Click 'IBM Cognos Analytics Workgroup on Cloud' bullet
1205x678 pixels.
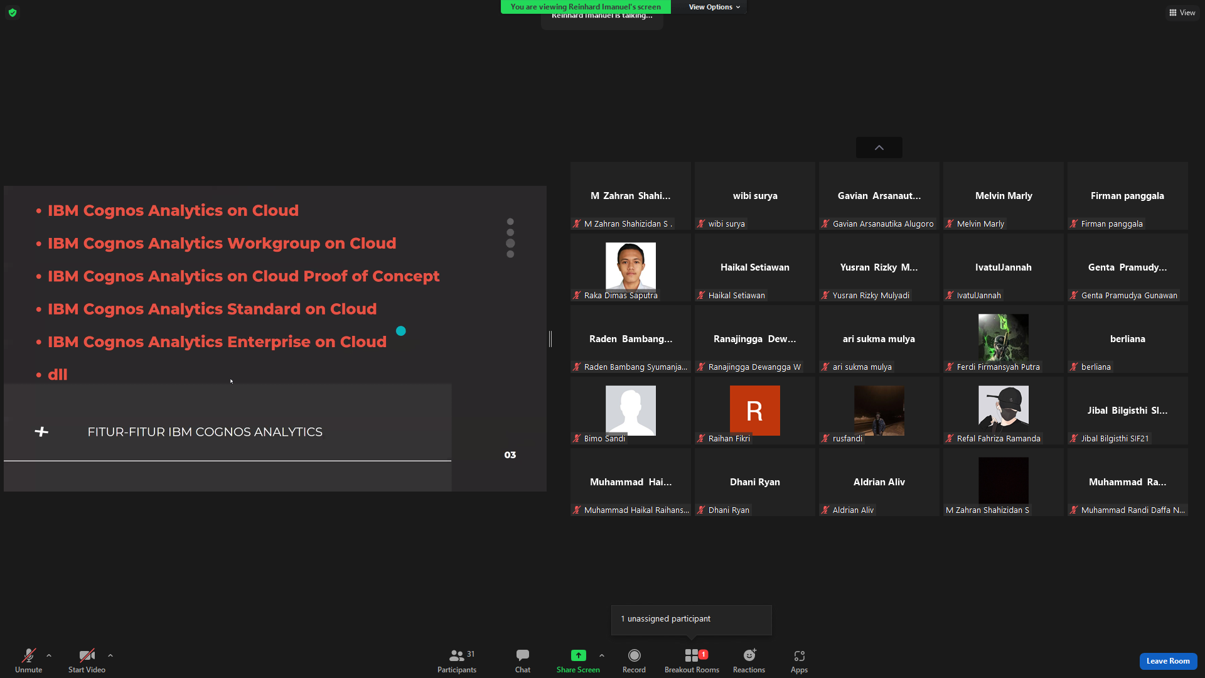point(222,243)
